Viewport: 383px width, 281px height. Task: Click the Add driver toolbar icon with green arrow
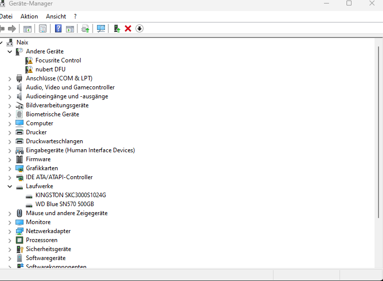point(117,28)
